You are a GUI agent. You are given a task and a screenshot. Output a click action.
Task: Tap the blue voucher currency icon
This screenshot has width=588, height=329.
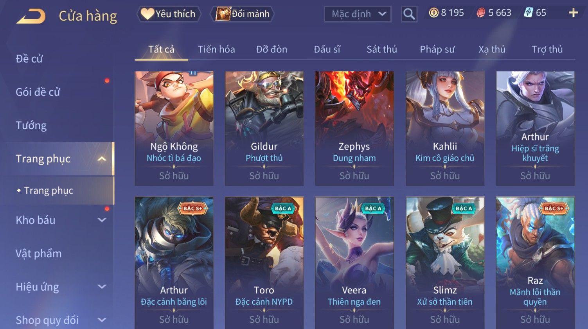pyautogui.click(x=528, y=13)
